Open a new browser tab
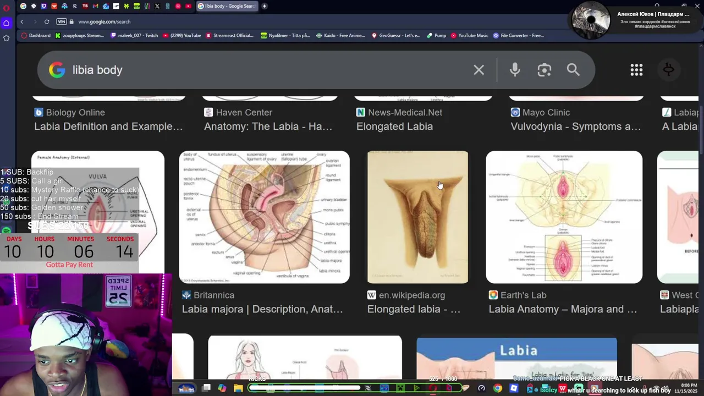 point(265,6)
